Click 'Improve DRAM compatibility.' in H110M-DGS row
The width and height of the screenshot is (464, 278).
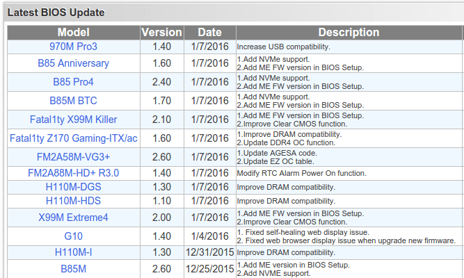point(286,187)
